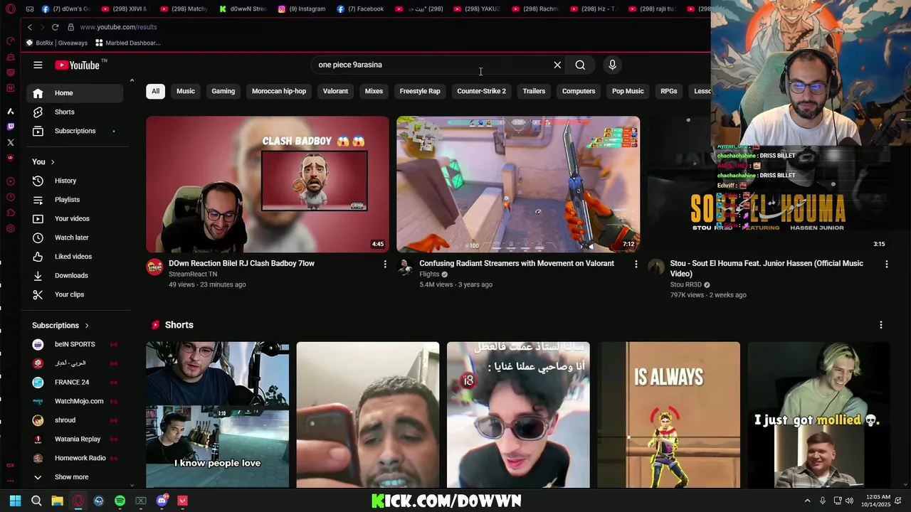Select the Freestyle Rap chip
This screenshot has height=512, width=911.
coord(420,91)
